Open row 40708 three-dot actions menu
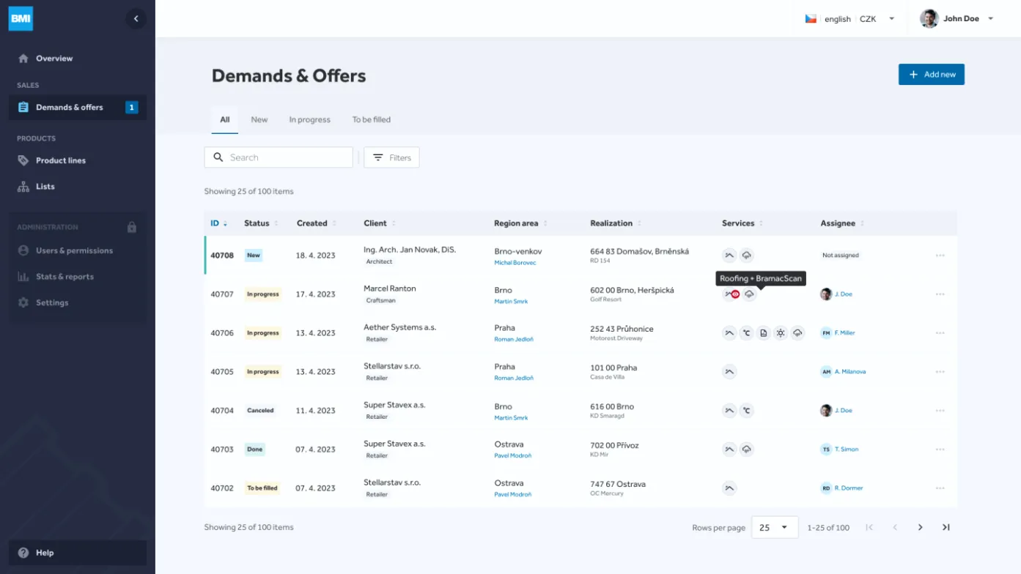Viewport: 1021px width, 574px height. point(940,256)
